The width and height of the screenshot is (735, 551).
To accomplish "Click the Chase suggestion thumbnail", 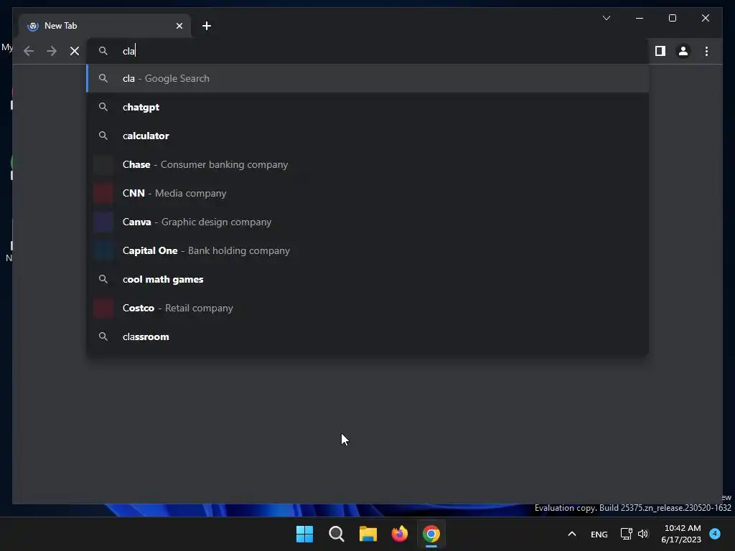I will click(103, 164).
